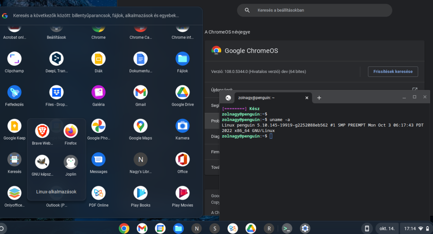Open the Diák (Slides) app
The height and width of the screenshot is (234, 433).
coord(98,59)
